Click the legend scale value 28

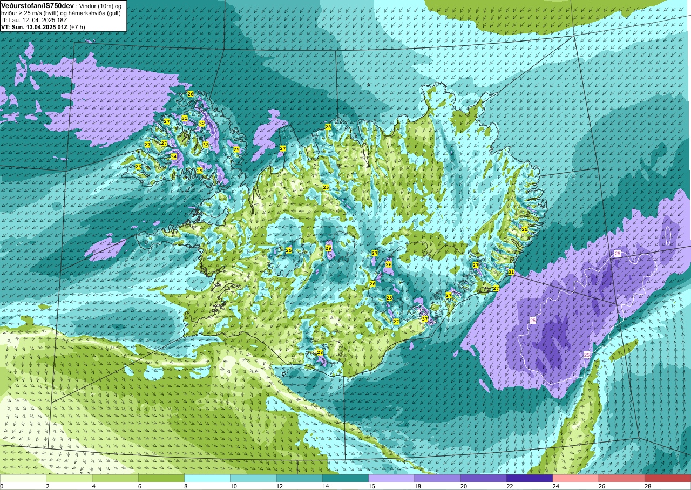tap(648, 486)
